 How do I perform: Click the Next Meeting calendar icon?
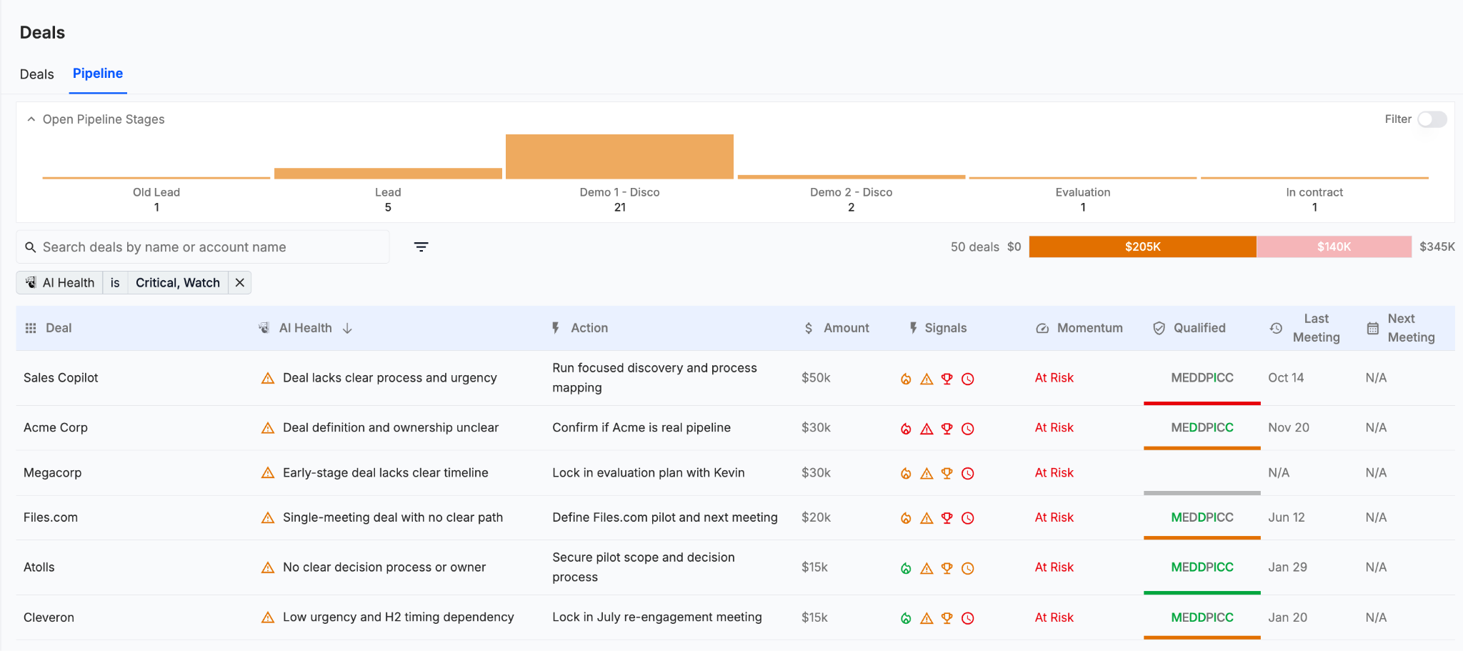(1373, 328)
